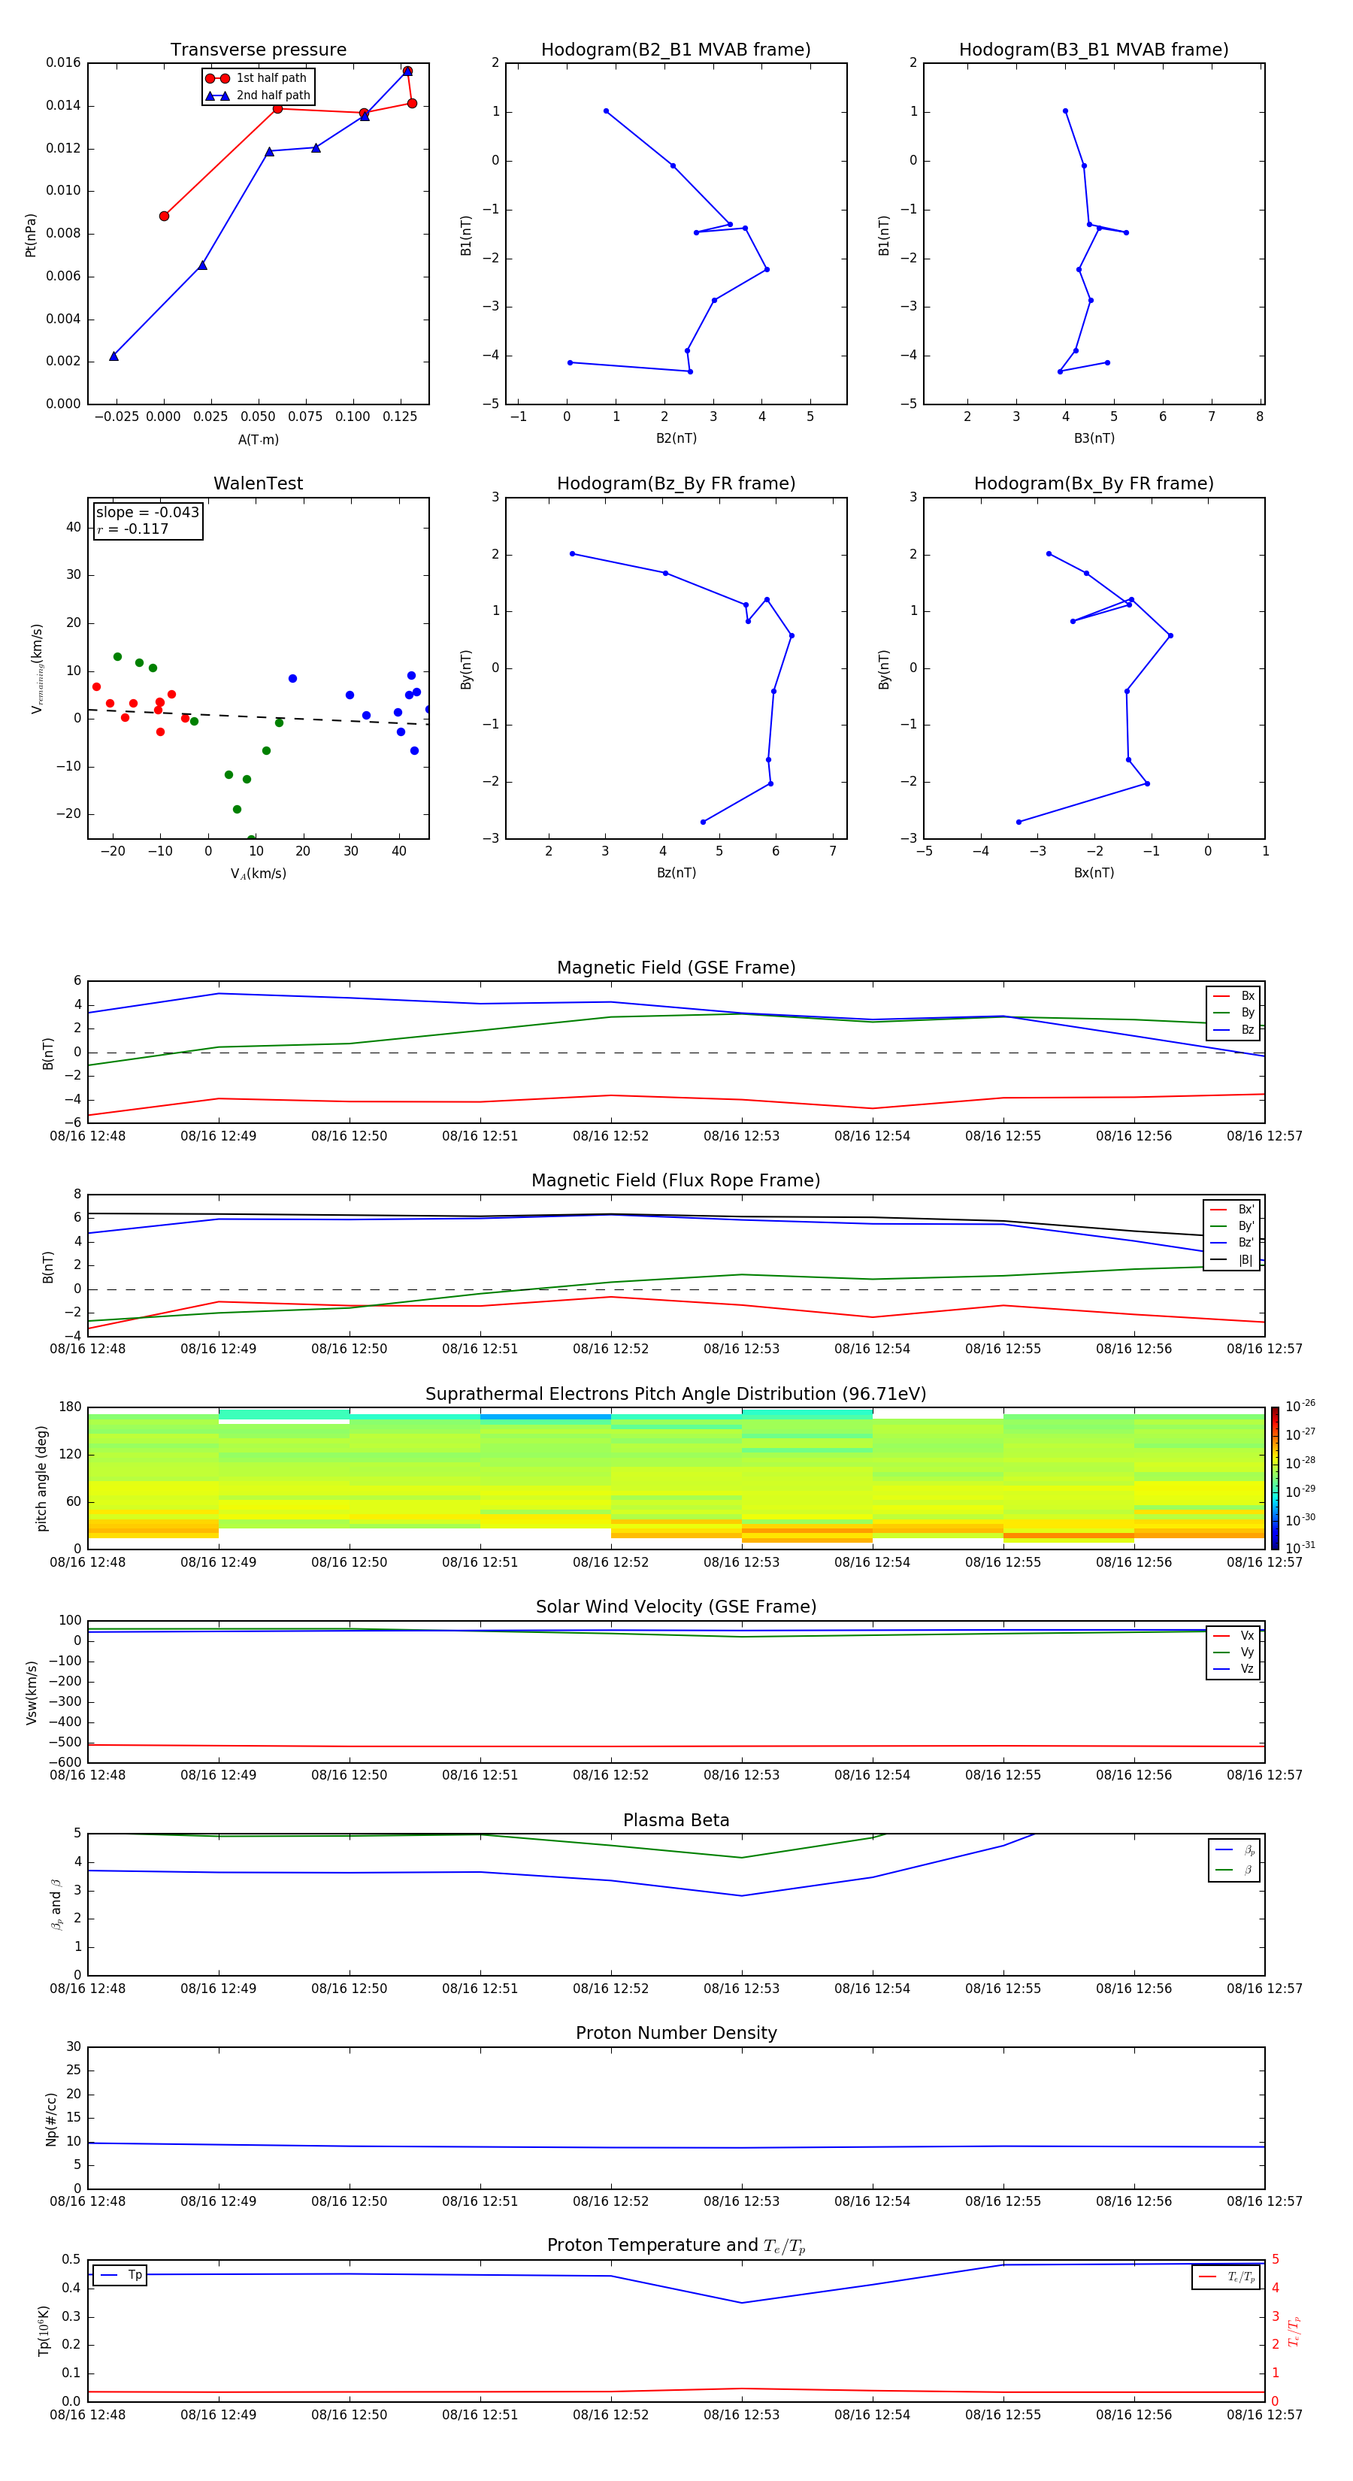Click the 10^-26 label on the colorbar
Viewport: 1353px width, 2481px height.
pyautogui.click(x=1300, y=1406)
